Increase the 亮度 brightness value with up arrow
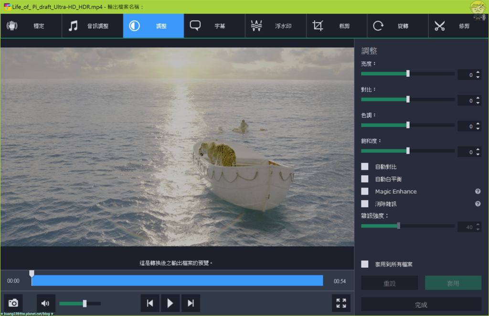The image size is (489, 316). pos(478,72)
